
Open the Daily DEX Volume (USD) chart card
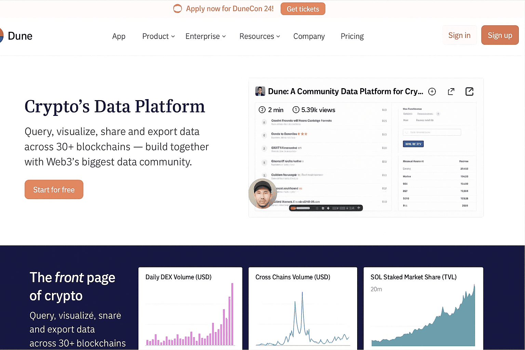coord(190,308)
